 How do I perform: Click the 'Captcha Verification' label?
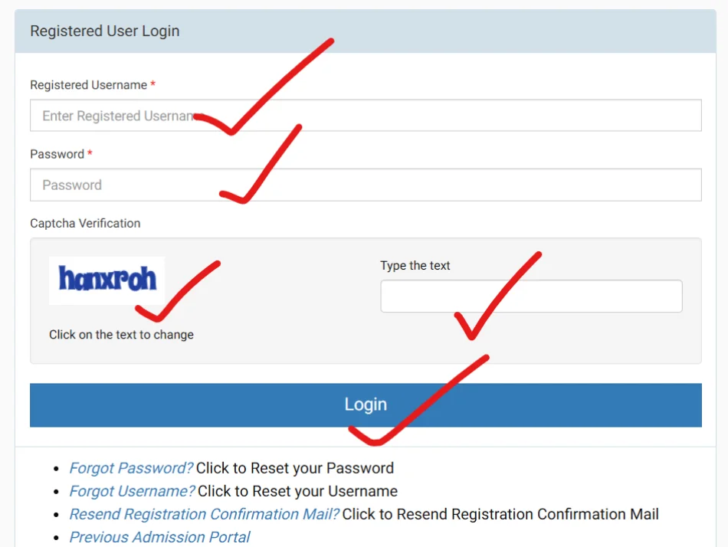click(85, 224)
